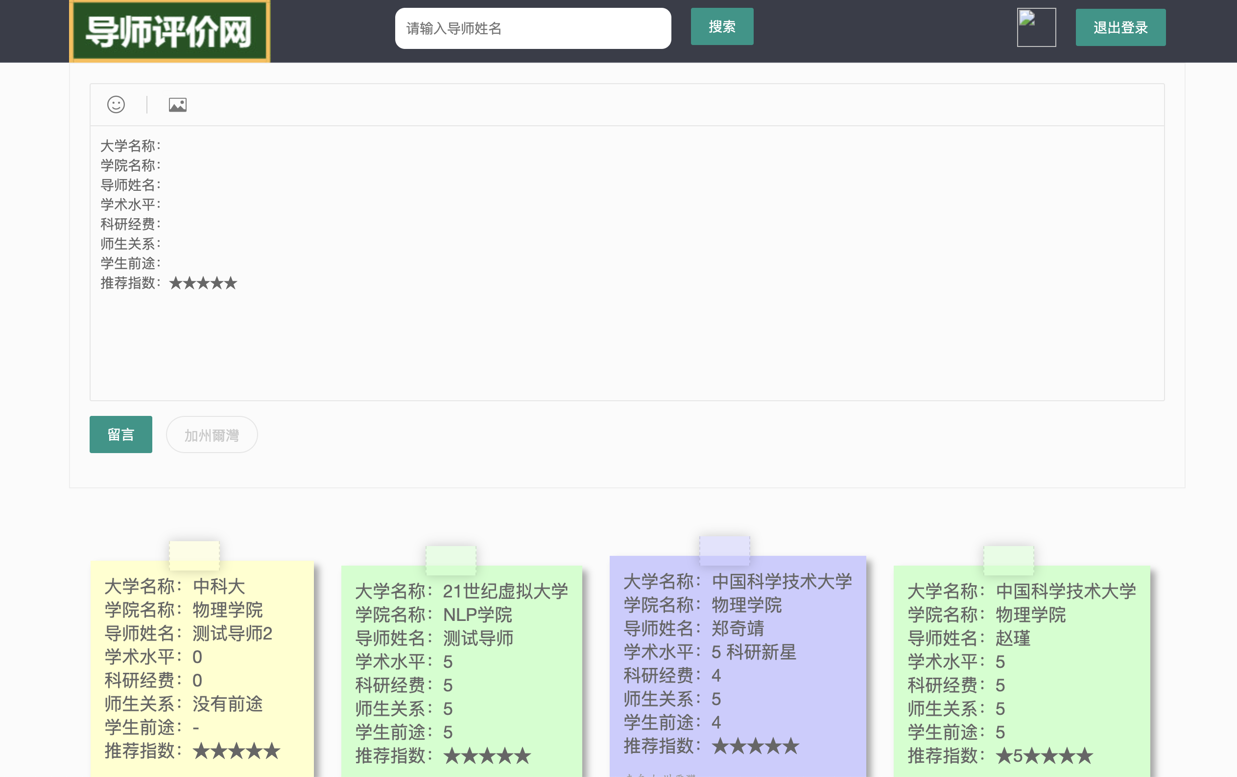Open the yellow 中科大 测试导师2 note
Image resolution: width=1237 pixels, height=777 pixels.
(x=201, y=667)
